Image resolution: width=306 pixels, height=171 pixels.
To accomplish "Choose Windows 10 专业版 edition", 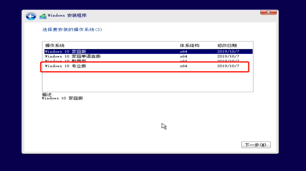I will pyautogui.click(x=148, y=66).
